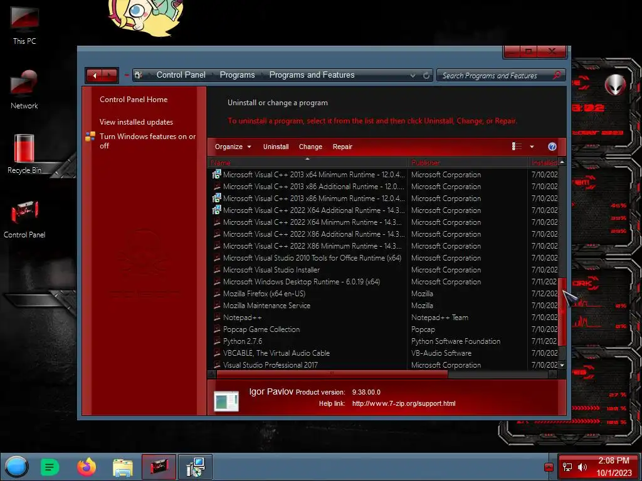Select the Python 2.7.6 entry
The width and height of the screenshot is (642, 481).
(x=243, y=341)
